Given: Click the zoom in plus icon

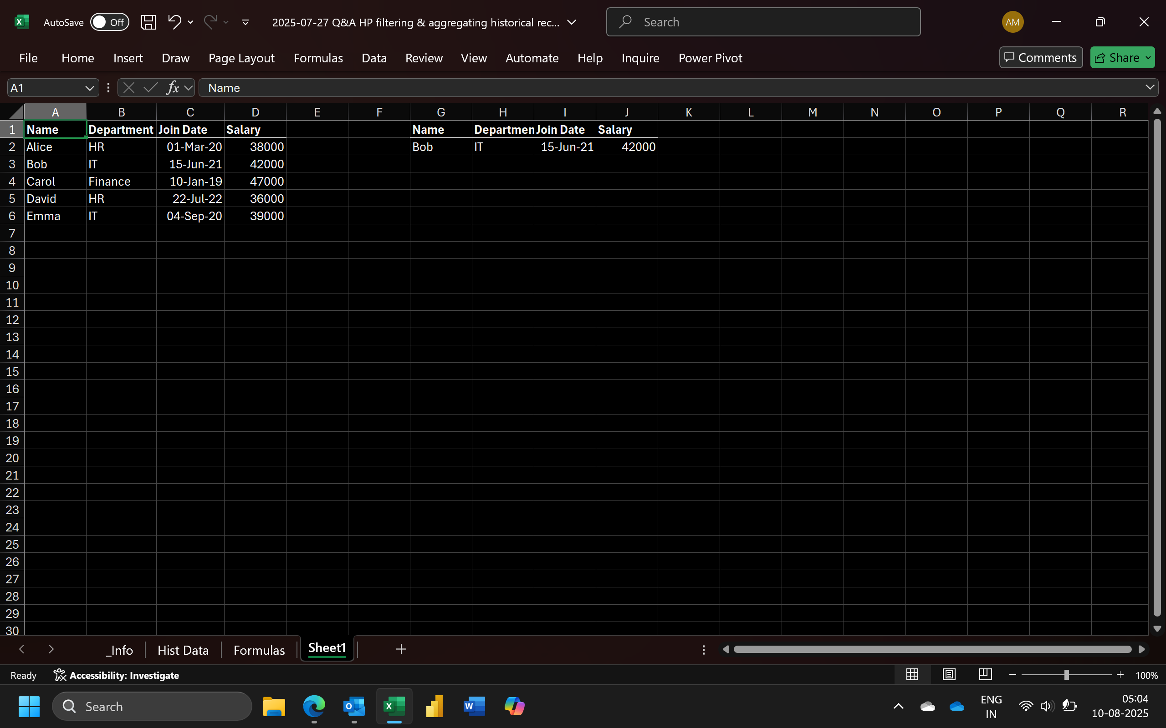Looking at the screenshot, I should pos(1120,675).
